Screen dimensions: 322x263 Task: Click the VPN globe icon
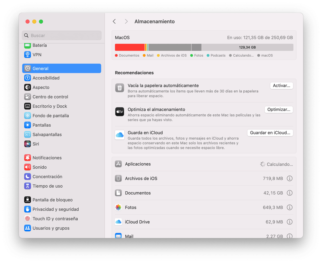pyautogui.click(x=28, y=55)
